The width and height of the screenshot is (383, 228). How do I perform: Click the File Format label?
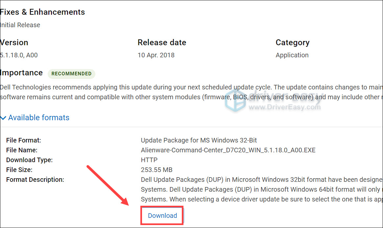click(23, 140)
